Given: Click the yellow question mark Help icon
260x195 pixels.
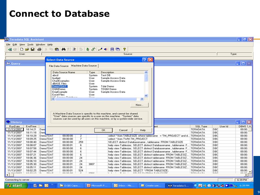Looking at the screenshot, I should [x=125, y=49].
